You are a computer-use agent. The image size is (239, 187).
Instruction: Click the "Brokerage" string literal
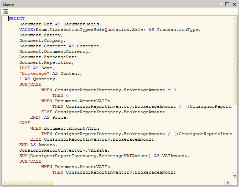[x=34, y=73]
